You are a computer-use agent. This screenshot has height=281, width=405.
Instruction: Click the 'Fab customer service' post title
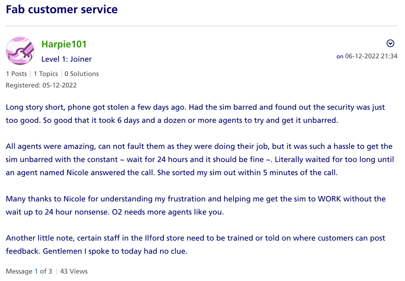coord(62,9)
